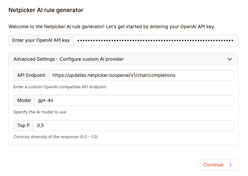Click the "Model" field label
Image resolution: width=248 pixels, height=176 pixels.
tap(24, 100)
